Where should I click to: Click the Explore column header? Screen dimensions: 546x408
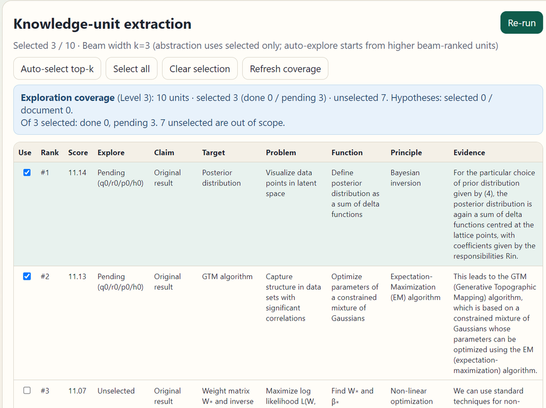point(111,152)
